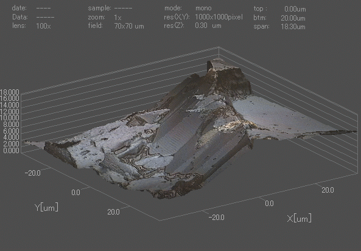Click the peak of the 3D surface
This screenshot has height=251, width=361.
coord(218,61)
